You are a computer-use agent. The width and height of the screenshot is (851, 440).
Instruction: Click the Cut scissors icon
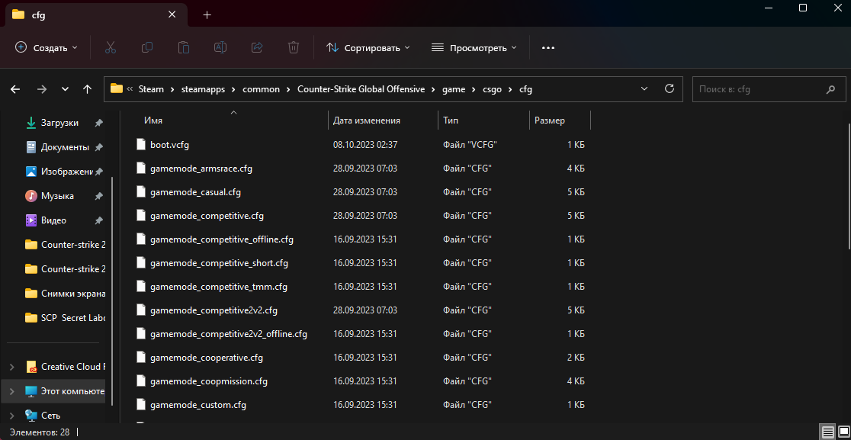[x=110, y=47]
